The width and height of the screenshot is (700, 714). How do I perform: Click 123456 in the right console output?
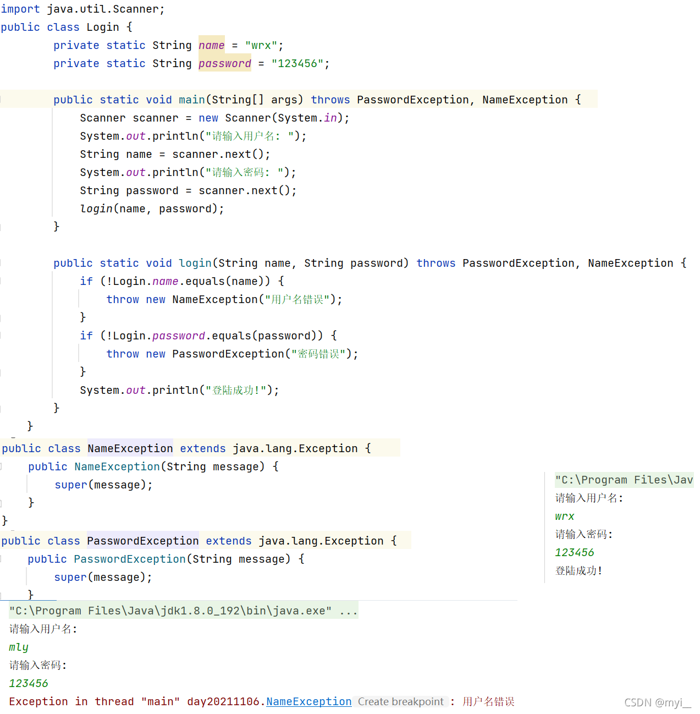pos(575,552)
